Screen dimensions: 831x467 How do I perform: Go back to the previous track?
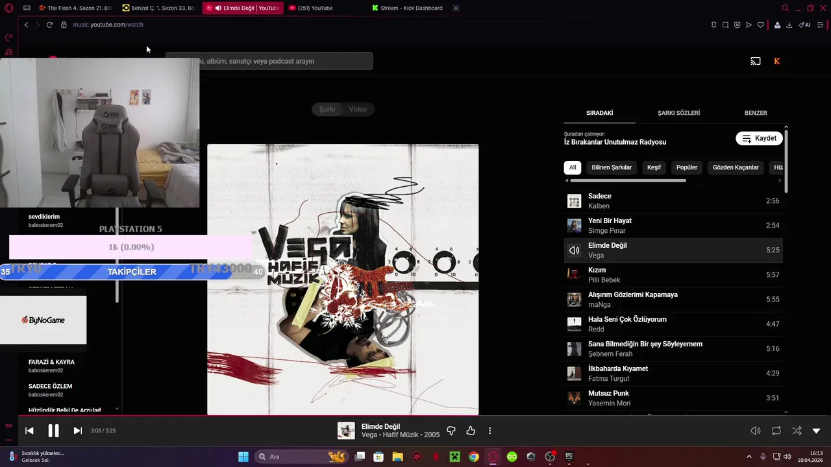[x=29, y=431]
